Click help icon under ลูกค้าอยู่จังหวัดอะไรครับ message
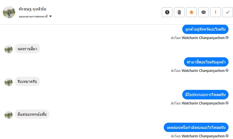The height and width of the screenshot is (139, 233). pyautogui.click(x=227, y=38)
